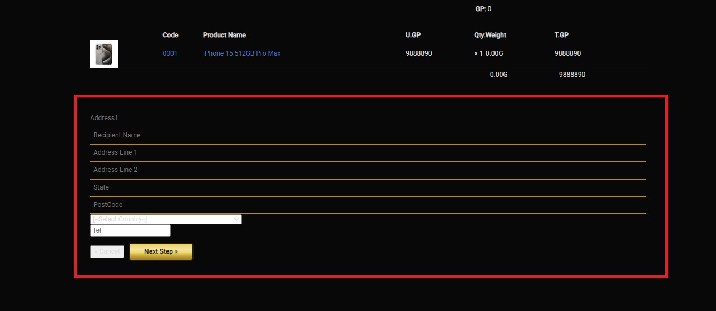Select the U.GP column header

[x=413, y=35]
